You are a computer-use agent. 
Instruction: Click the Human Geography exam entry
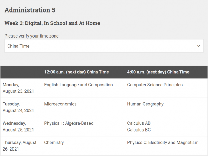click(145, 104)
